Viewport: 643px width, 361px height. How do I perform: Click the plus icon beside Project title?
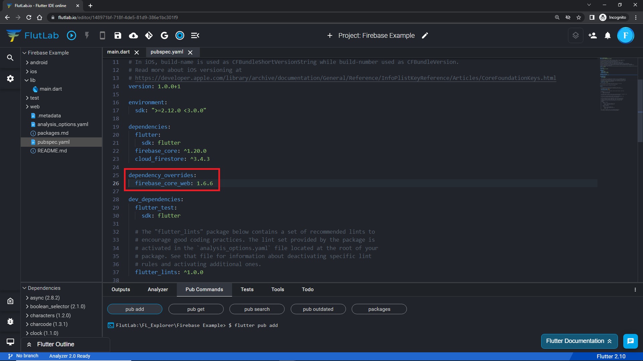(330, 35)
